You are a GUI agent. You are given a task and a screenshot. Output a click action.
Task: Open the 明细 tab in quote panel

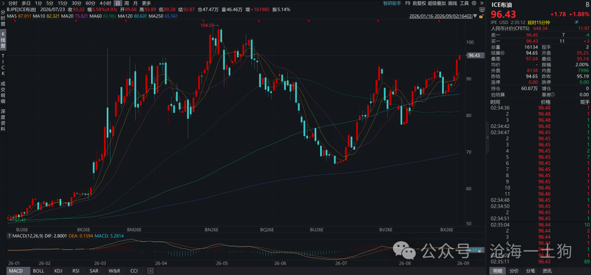pyautogui.click(x=498, y=271)
